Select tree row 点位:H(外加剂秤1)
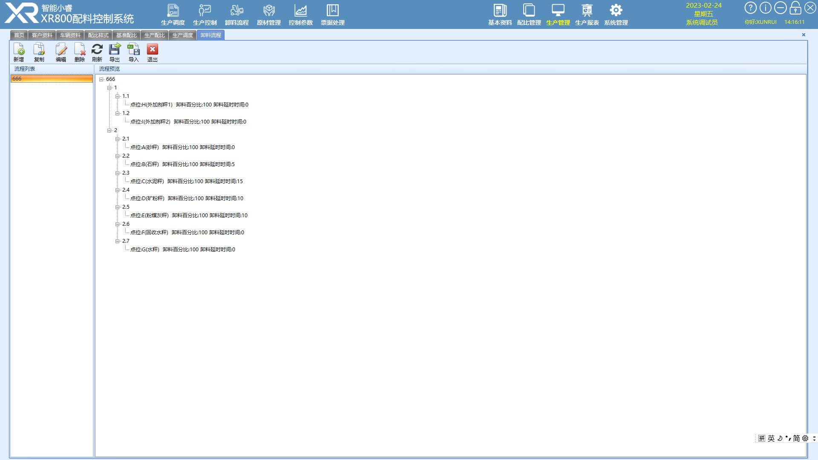Viewport: 818px width, 460px height. pos(189,105)
